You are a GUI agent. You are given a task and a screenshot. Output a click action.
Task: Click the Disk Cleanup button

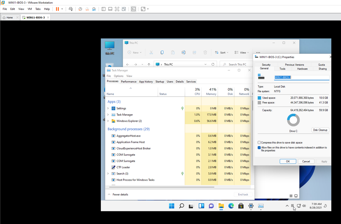tap(320, 130)
